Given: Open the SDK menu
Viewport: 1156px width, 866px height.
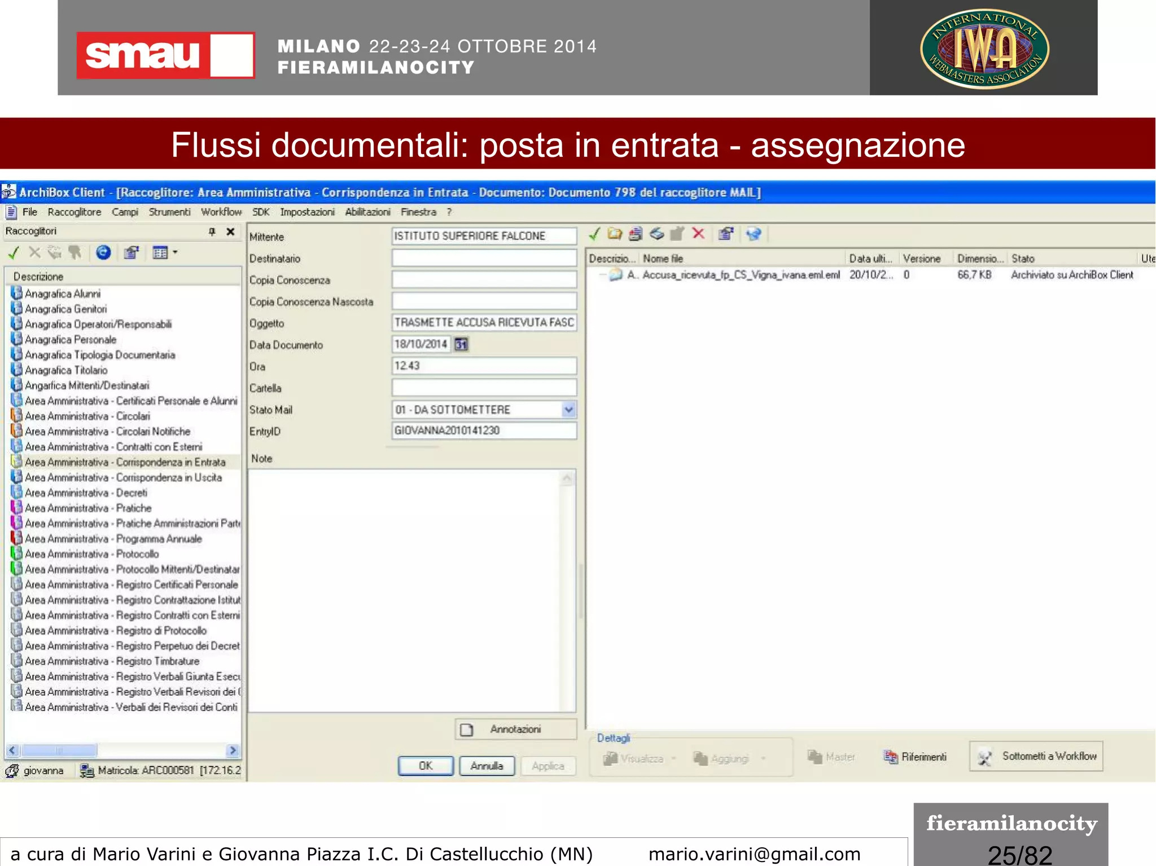Looking at the screenshot, I should tap(261, 212).
